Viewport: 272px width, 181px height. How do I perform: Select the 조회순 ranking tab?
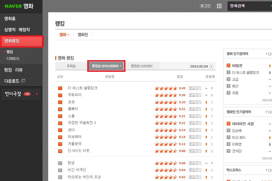point(71,66)
